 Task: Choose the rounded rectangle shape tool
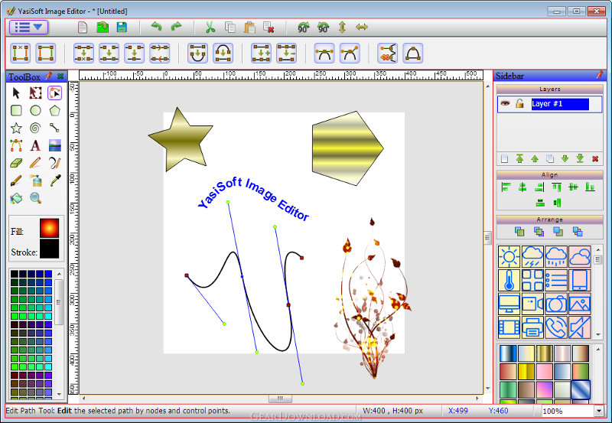point(16,110)
